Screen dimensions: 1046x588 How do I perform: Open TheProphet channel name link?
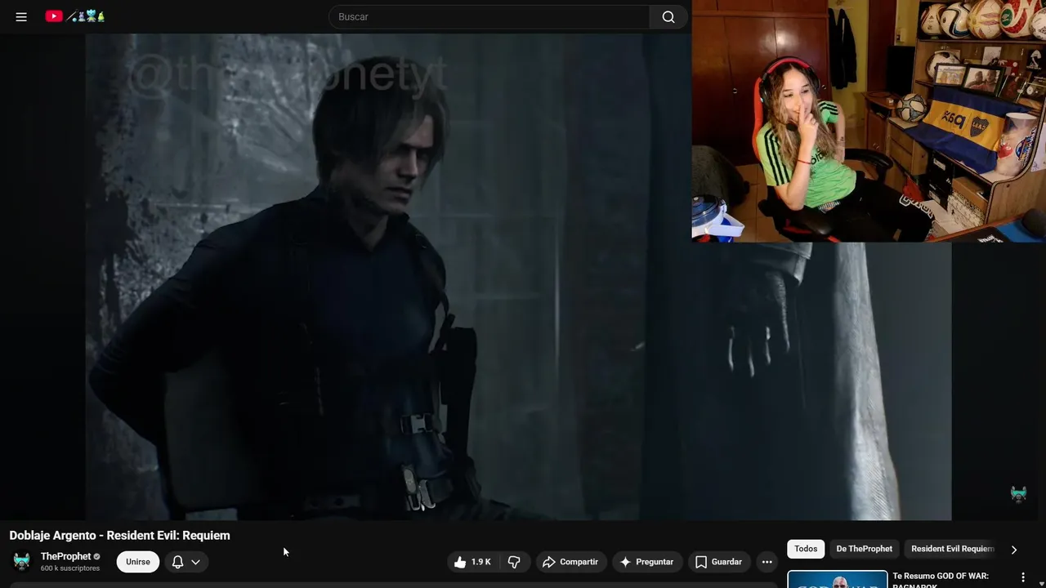65,556
